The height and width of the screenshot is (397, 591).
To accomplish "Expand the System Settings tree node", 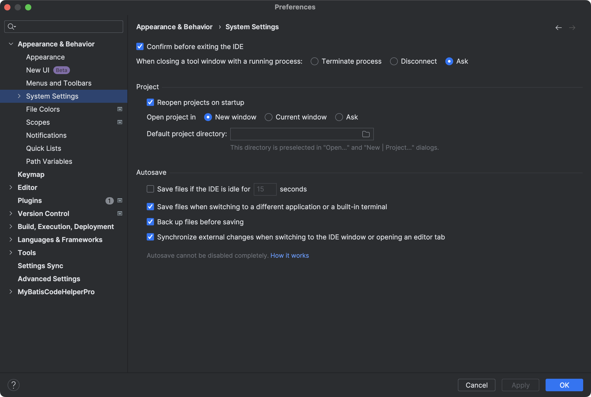I will coord(19,96).
